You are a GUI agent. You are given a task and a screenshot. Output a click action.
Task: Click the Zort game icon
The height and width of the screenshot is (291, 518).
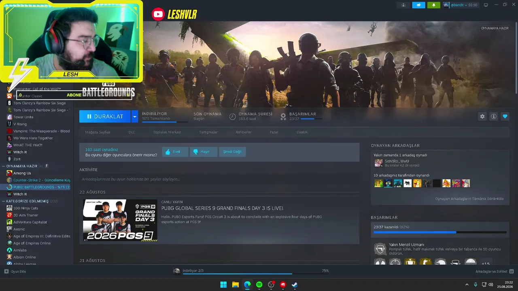(x=9, y=159)
